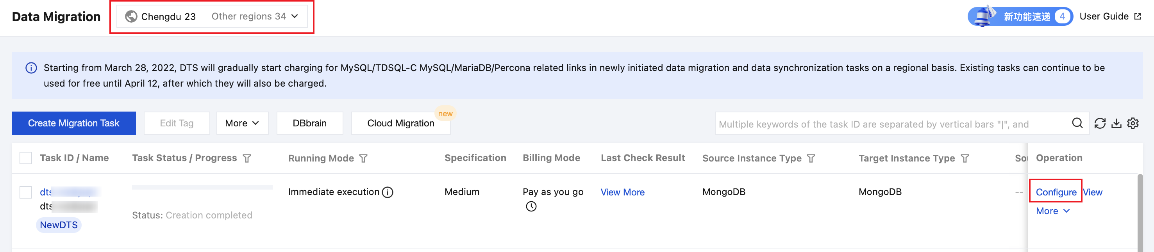Check the select-all tasks header checkbox
This screenshot has height=252, width=1154.
pyautogui.click(x=26, y=158)
